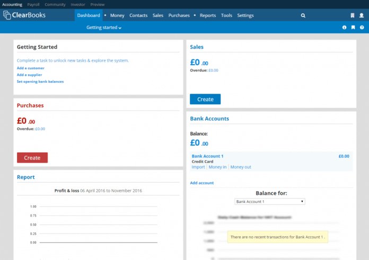Expand the Getting started dropdown
Image resolution: width=369 pixels, height=260 pixels.
(104, 28)
